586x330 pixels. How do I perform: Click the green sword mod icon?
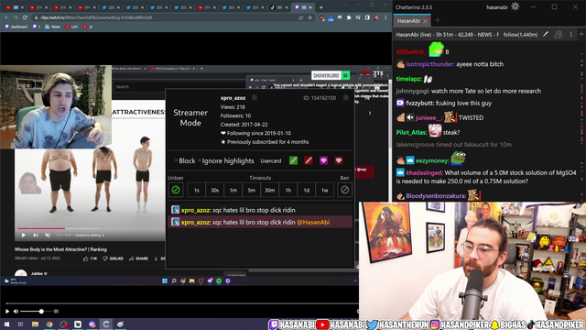293,160
